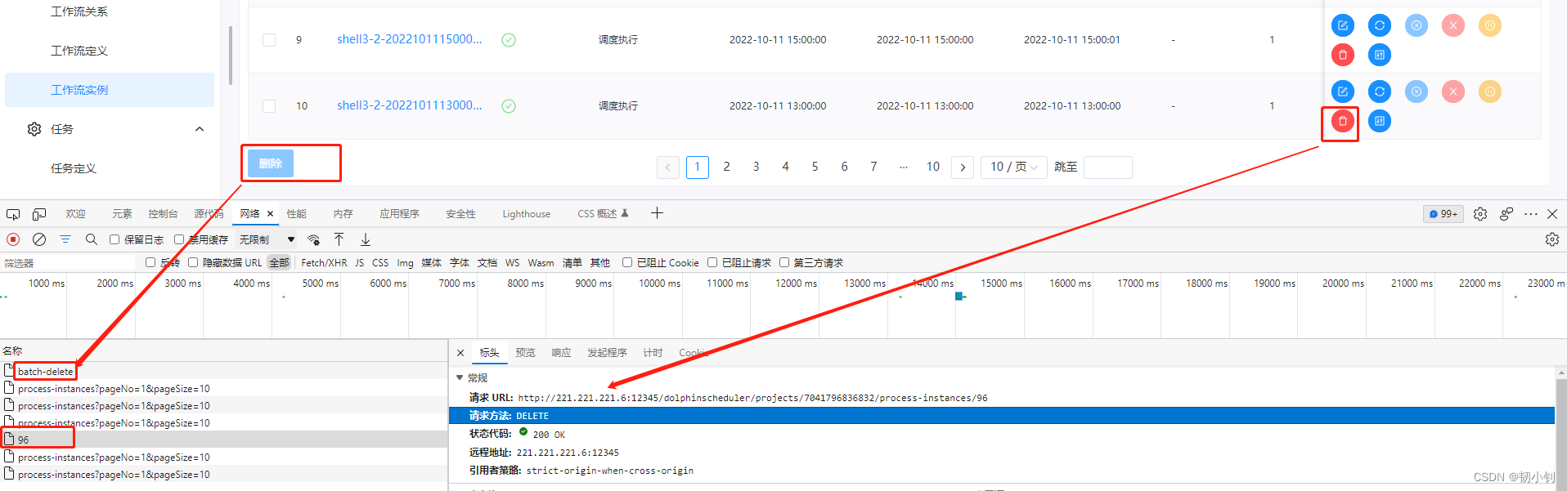Viewport: 1567px width, 491px height.
Task: Filter requests by JS type
Action: 359,262
